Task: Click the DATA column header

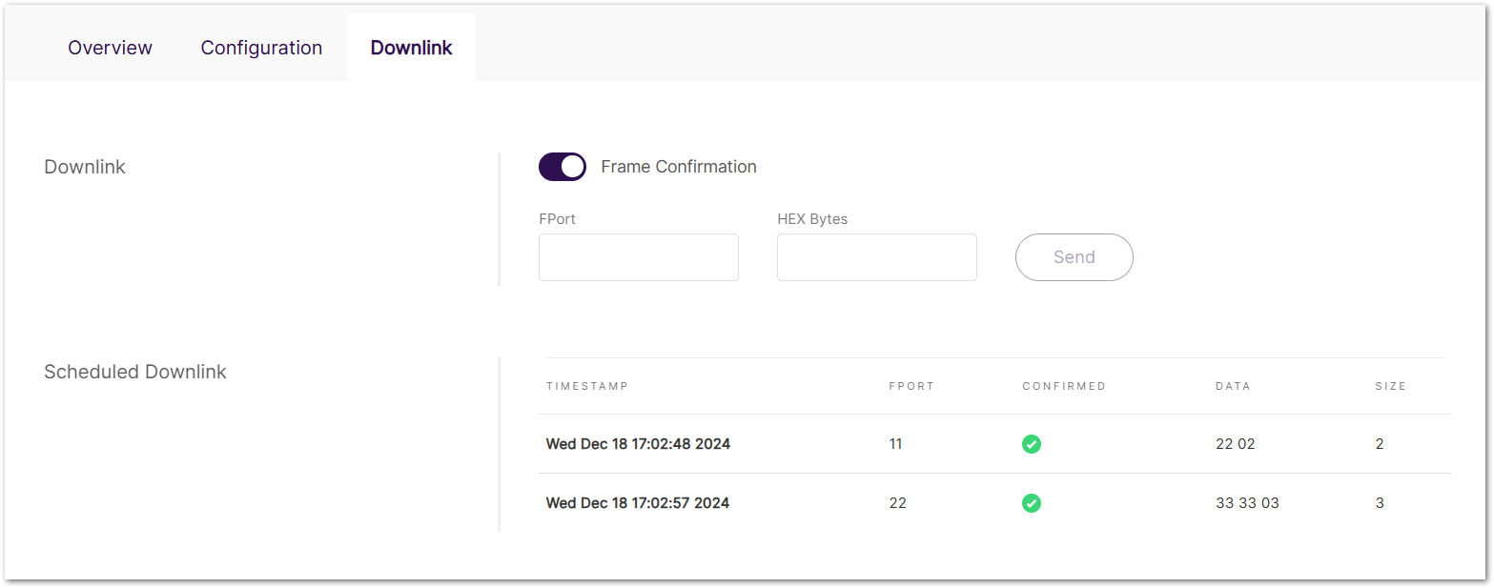Action: pos(1233,386)
